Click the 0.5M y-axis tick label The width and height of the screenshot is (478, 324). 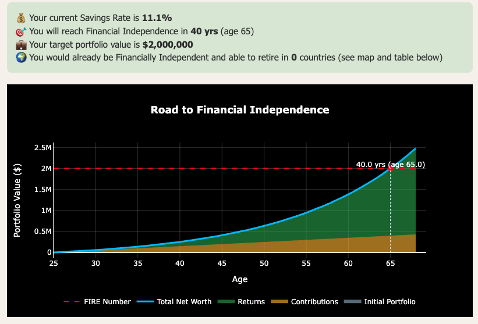click(x=43, y=232)
